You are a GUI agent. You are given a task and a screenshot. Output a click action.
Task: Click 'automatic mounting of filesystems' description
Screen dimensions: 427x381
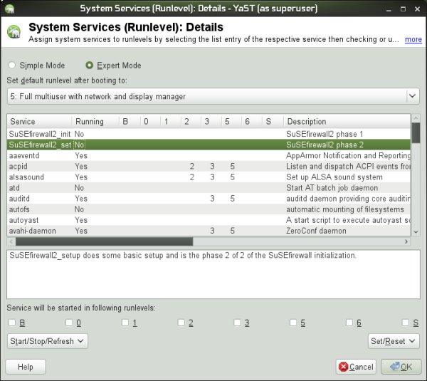(x=344, y=209)
